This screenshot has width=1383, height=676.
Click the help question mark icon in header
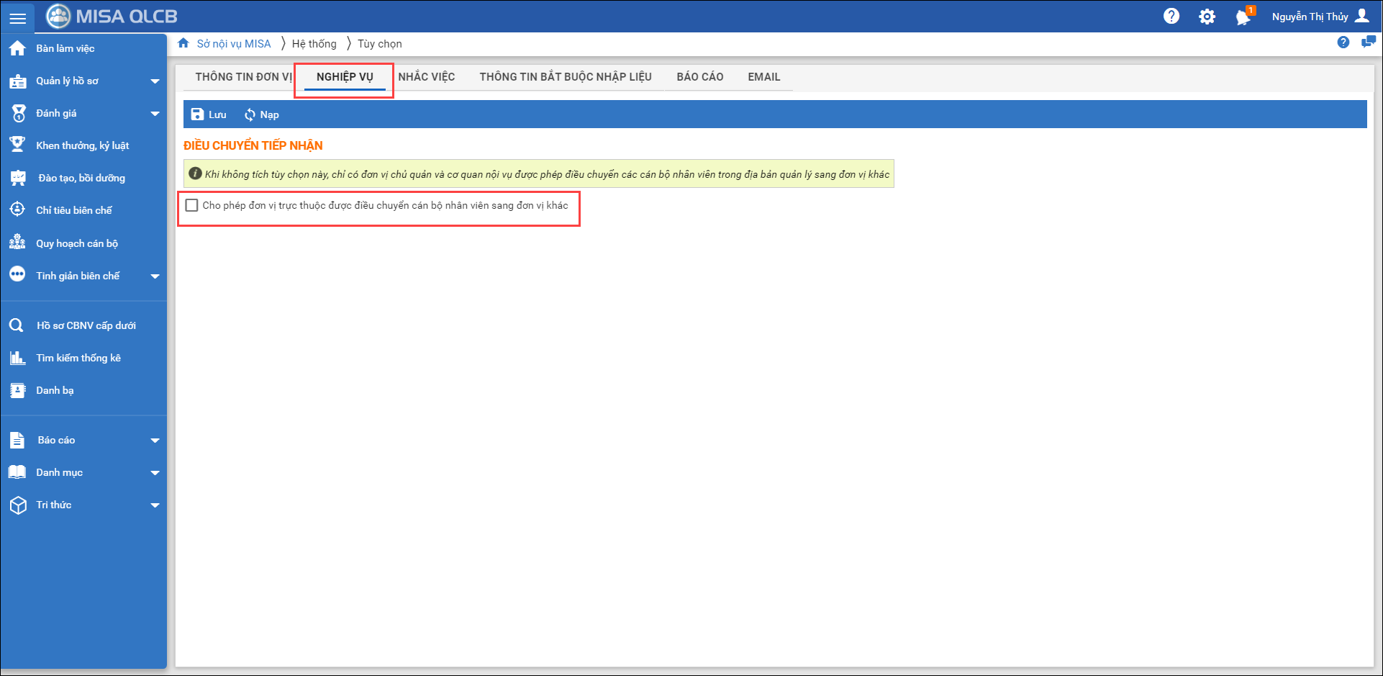[1171, 17]
